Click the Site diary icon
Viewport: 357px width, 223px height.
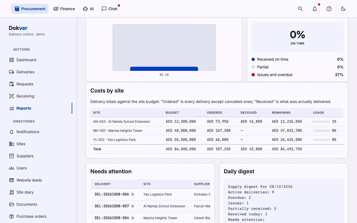tap(12, 192)
